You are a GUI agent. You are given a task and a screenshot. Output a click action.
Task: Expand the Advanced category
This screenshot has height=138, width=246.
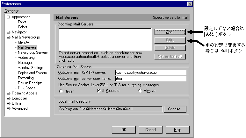[x=8, y=108]
